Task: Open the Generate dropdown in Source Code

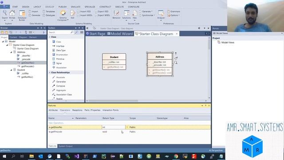Action: coord(146,12)
